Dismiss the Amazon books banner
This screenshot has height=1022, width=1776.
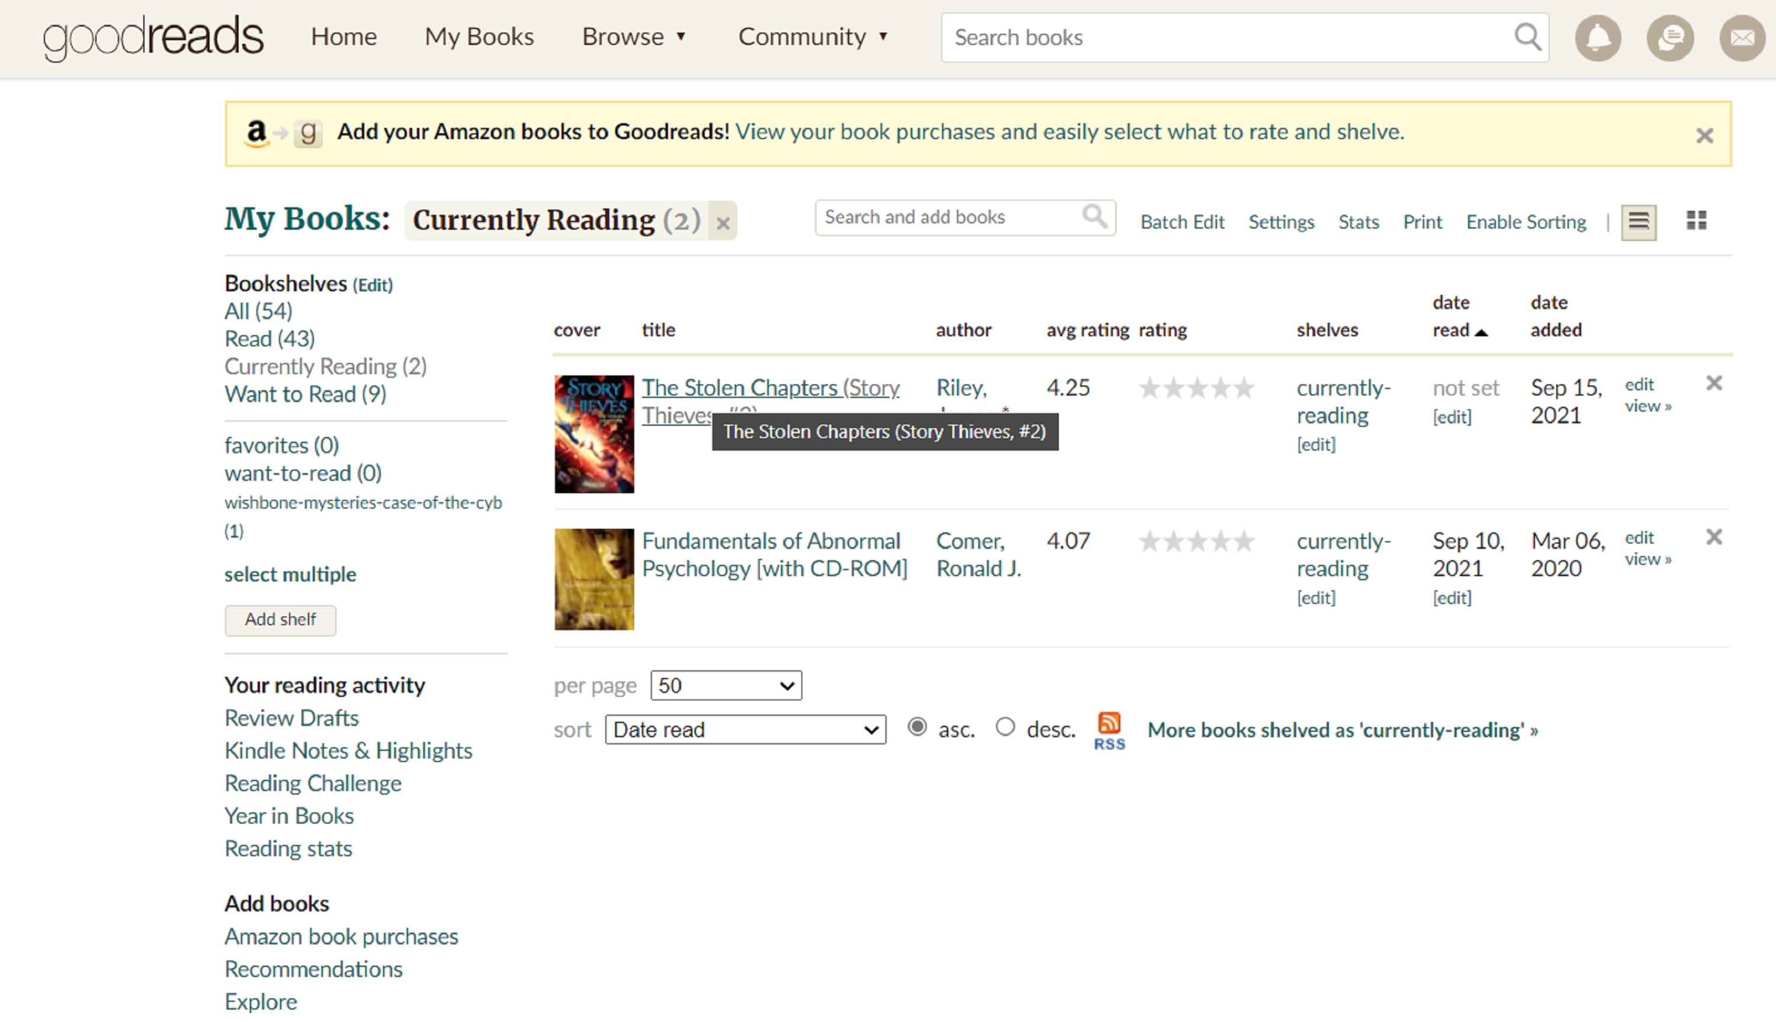[x=1704, y=136]
